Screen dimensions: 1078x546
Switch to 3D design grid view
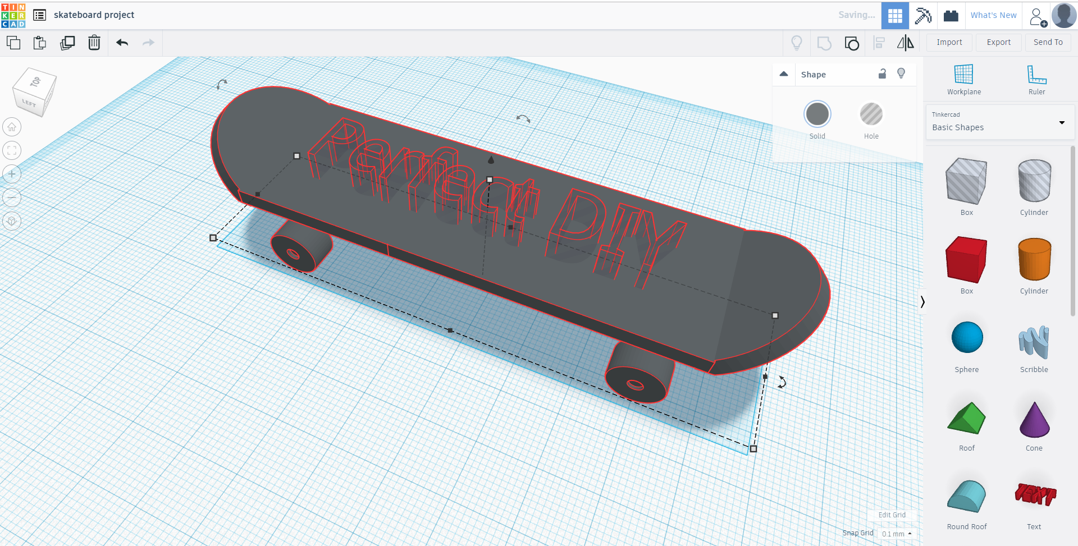click(895, 15)
